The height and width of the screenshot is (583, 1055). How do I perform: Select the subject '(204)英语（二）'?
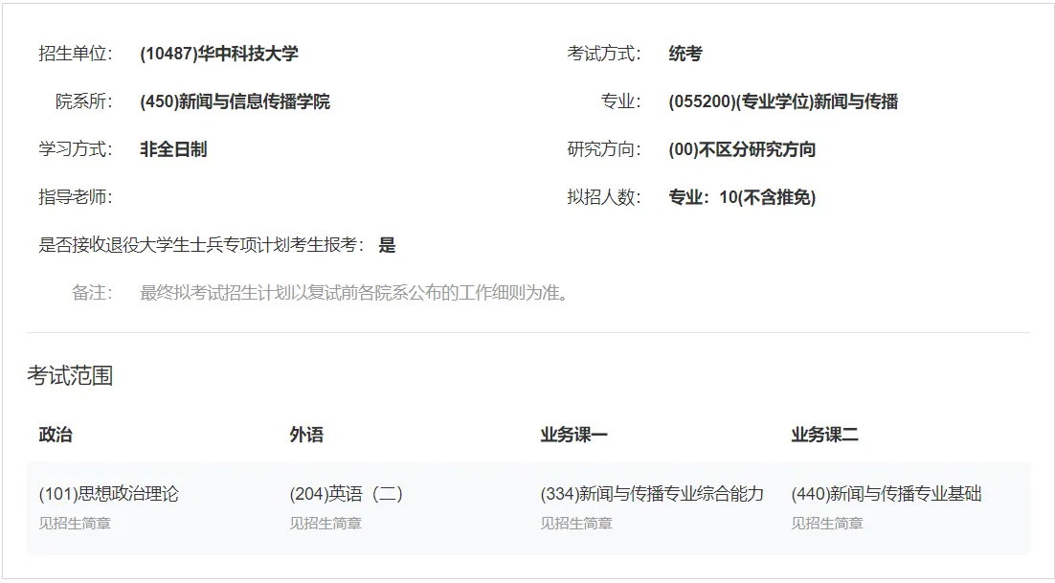[347, 494]
